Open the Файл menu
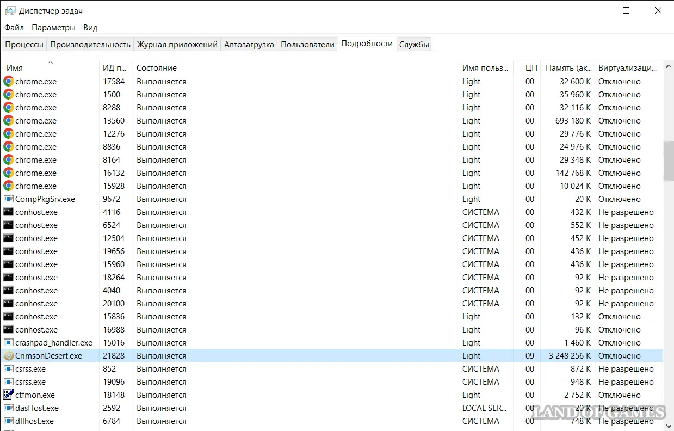The width and height of the screenshot is (674, 431). [14, 28]
